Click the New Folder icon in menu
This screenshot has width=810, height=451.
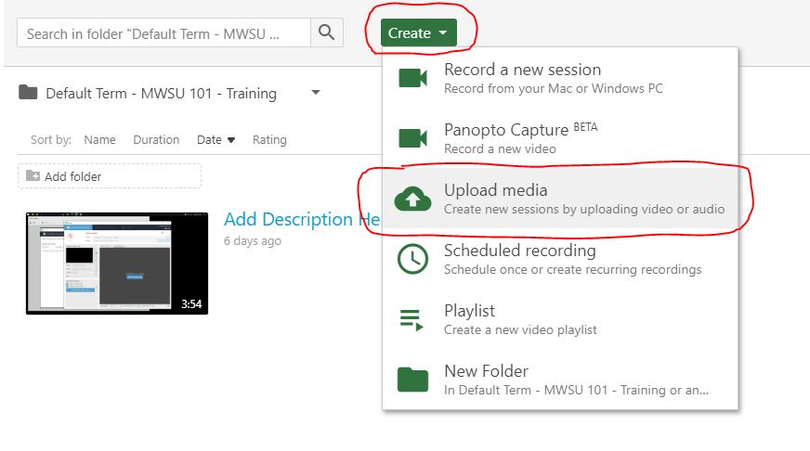[412, 380]
